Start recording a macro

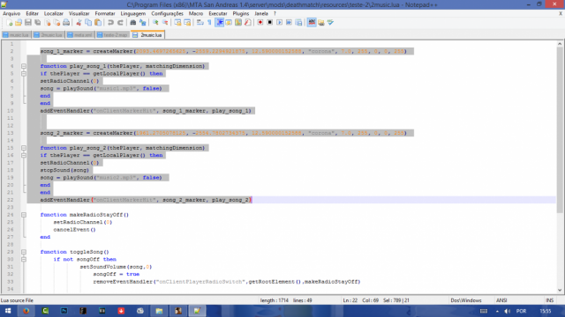pos(260,23)
